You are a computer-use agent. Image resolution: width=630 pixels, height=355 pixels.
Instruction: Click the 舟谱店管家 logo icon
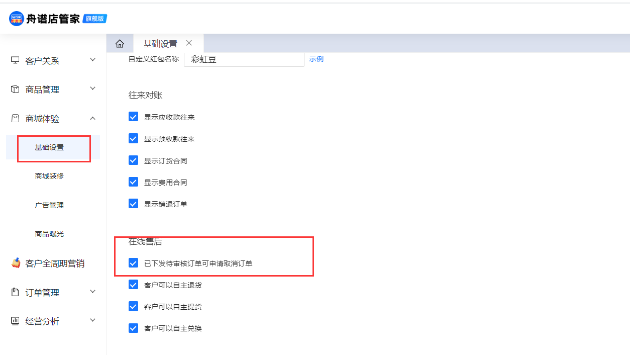16,19
